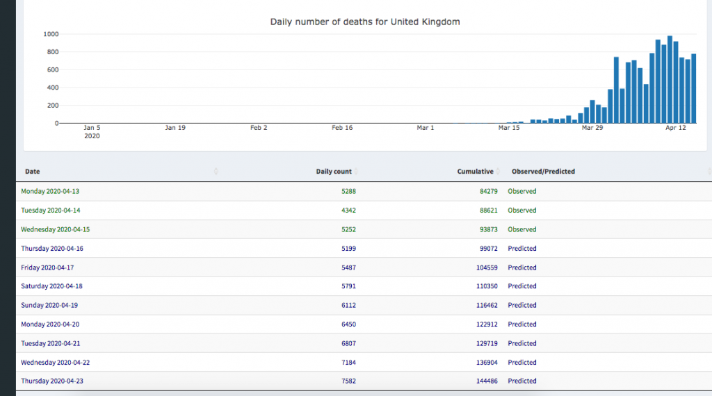Click the Wednesday 2020-04-15 observed row
This screenshot has height=396, width=712.
pos(56,229)
